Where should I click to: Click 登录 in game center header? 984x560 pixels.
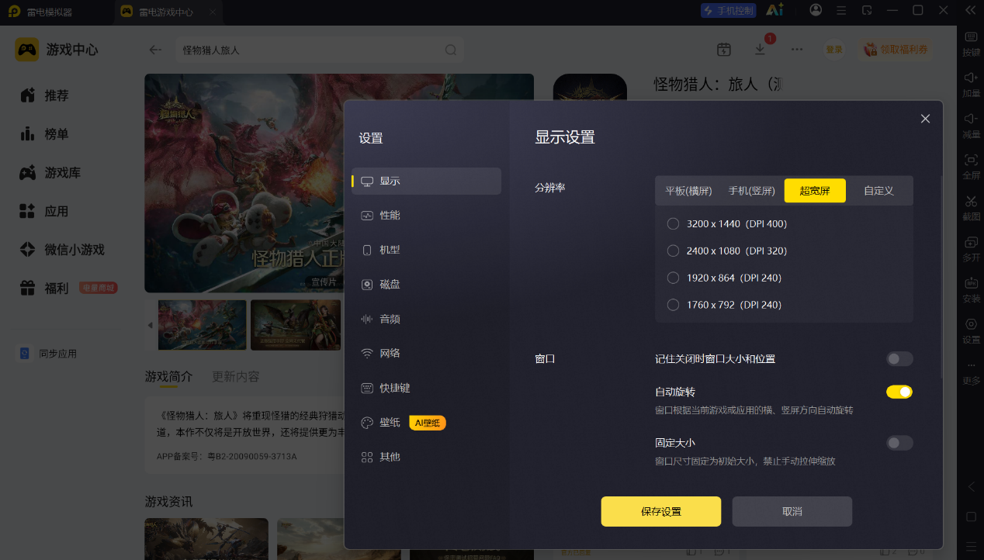pos(834,50)
